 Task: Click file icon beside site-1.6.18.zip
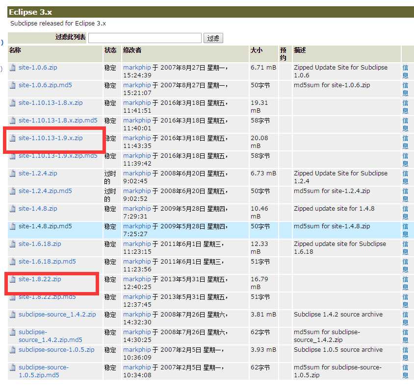(12, 244)
